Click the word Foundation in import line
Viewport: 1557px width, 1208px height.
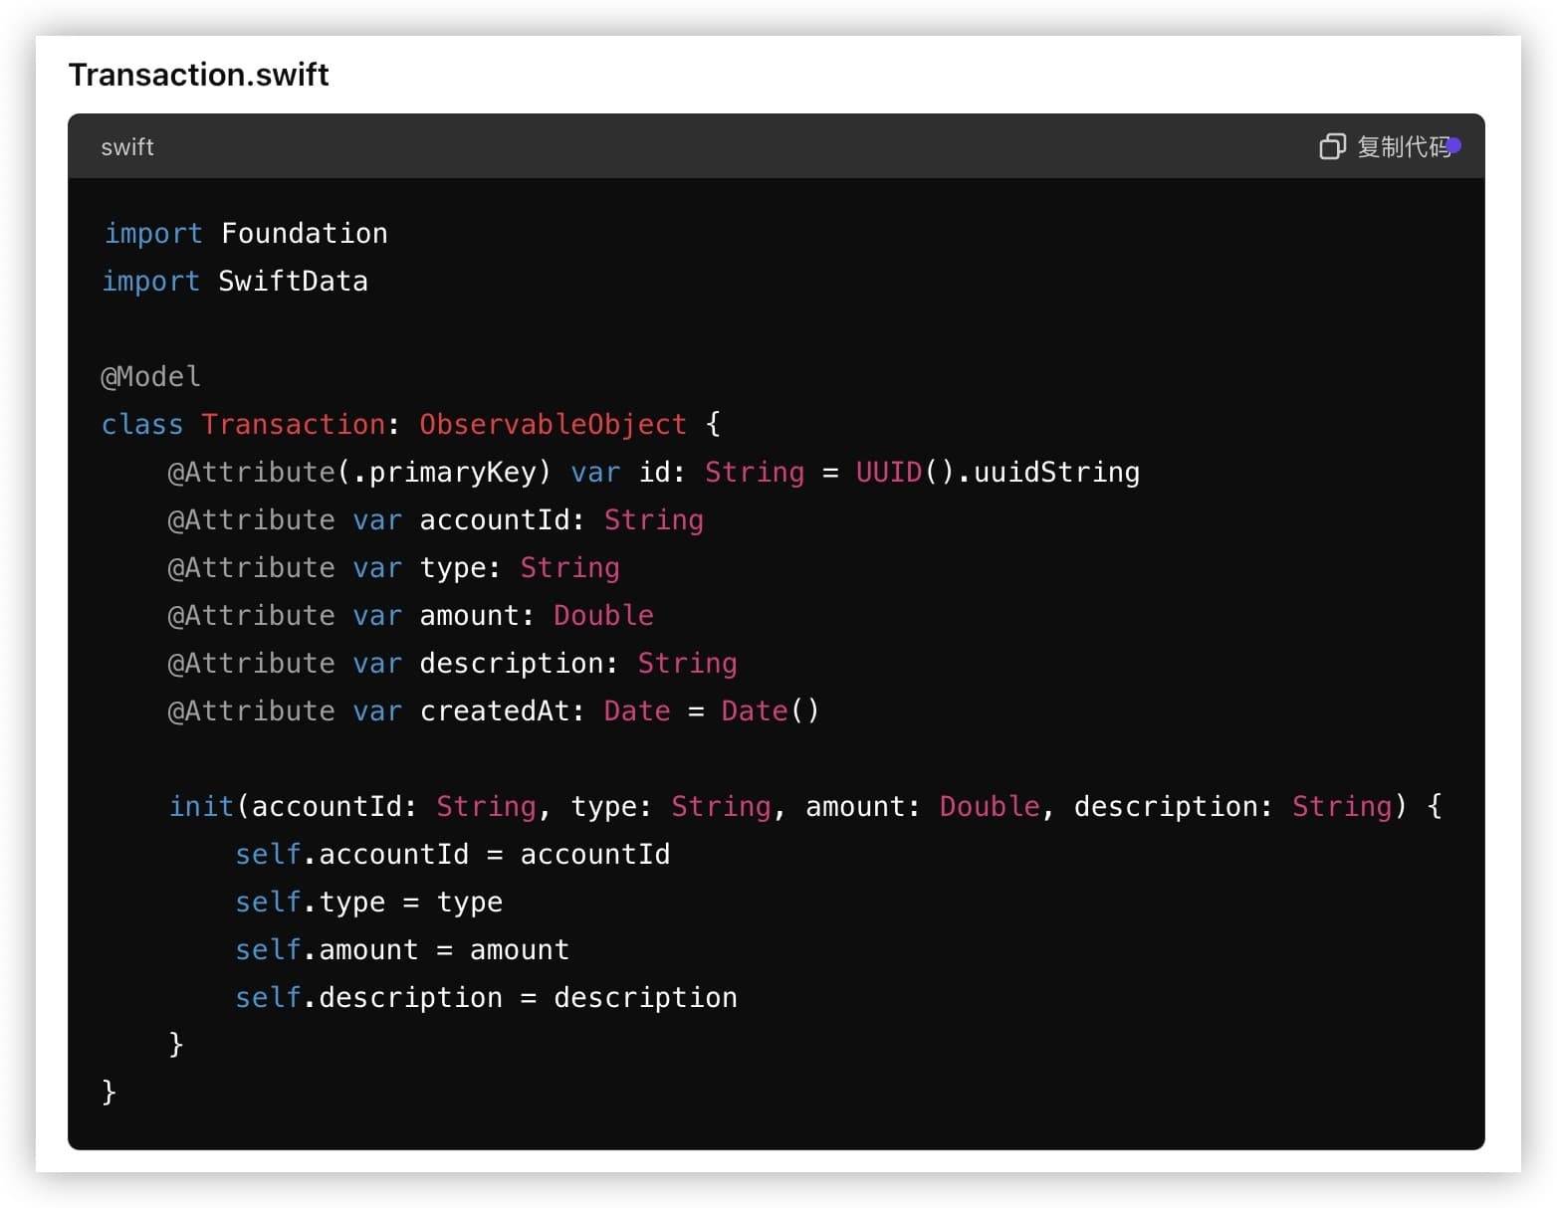click(304, 233)
